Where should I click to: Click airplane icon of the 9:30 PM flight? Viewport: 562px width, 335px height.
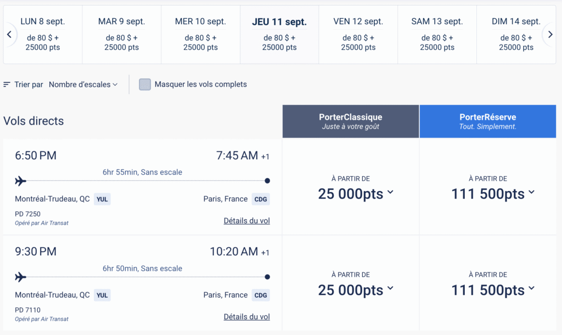21,277
